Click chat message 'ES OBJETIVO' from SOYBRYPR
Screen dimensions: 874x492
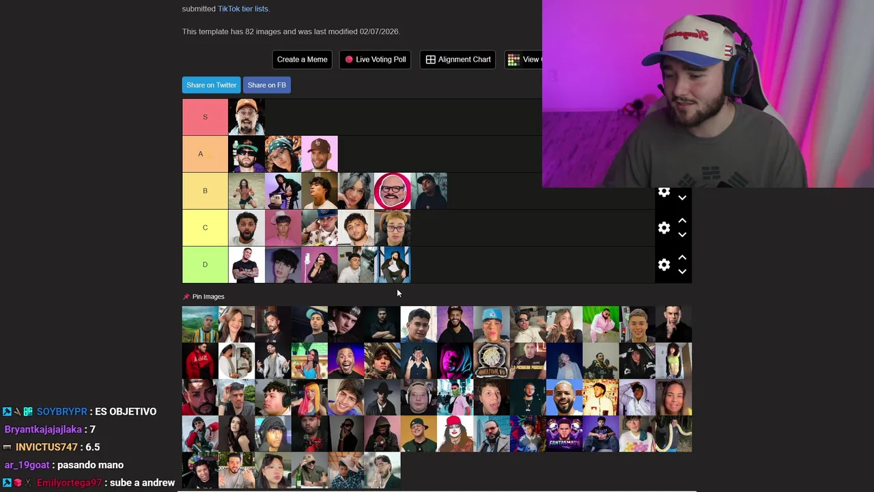pyautogui.click(x=126, y=411)
